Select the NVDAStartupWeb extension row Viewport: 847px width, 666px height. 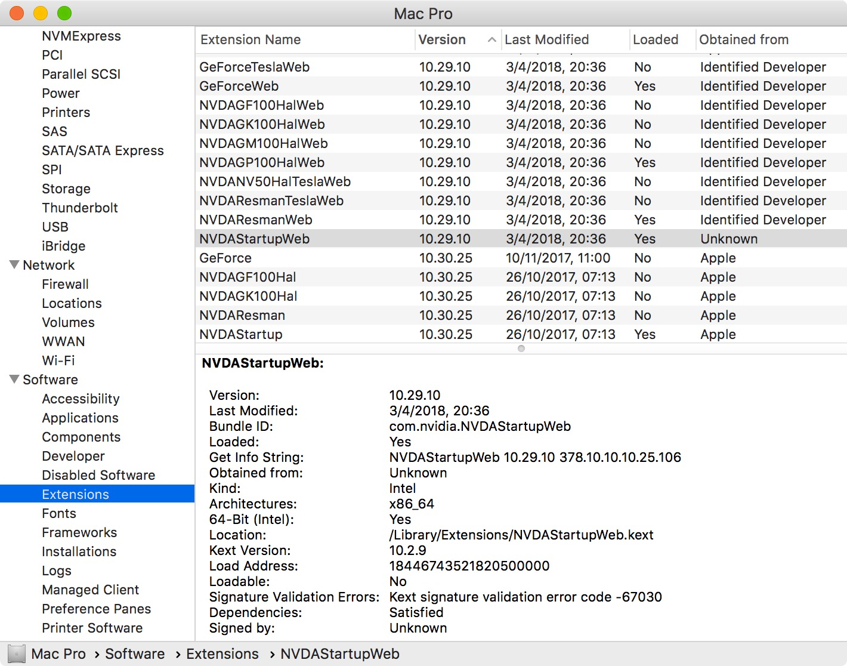click(x=521, y=239)
